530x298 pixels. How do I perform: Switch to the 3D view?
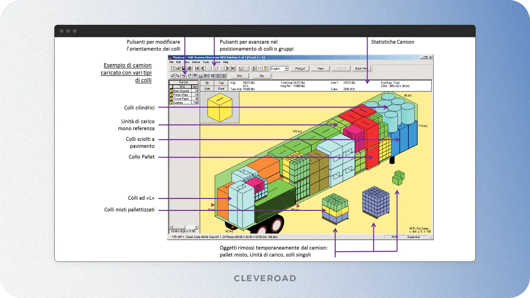207,83
